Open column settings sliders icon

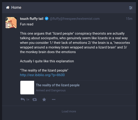coord(131,8)
